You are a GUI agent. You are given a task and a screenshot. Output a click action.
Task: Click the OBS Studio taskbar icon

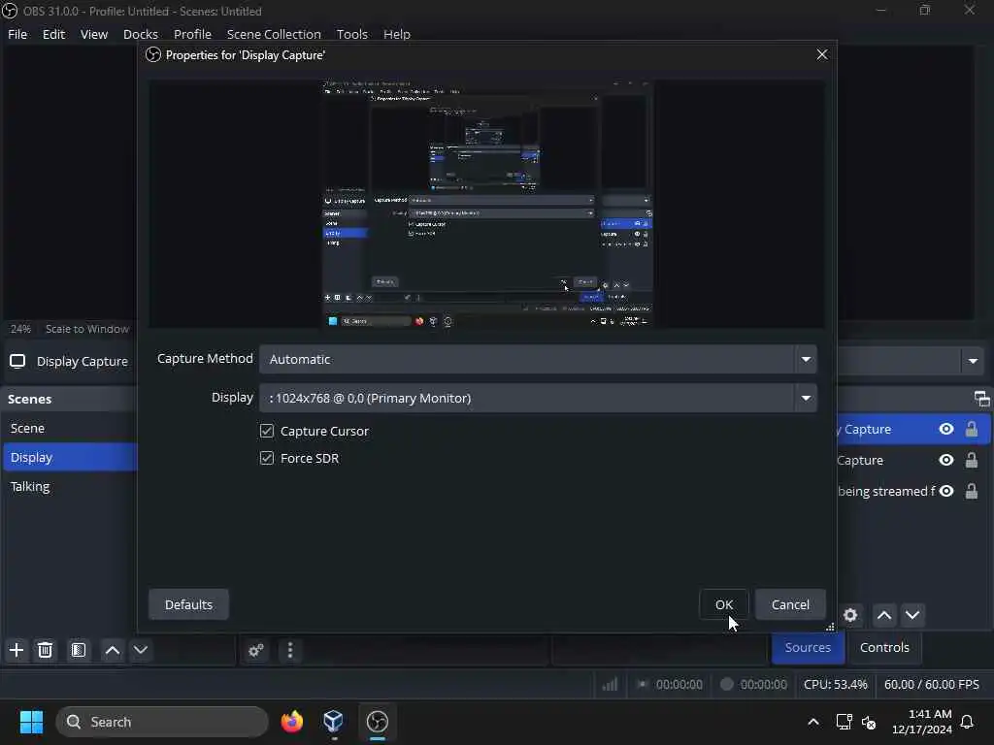(x=378, y=722)
